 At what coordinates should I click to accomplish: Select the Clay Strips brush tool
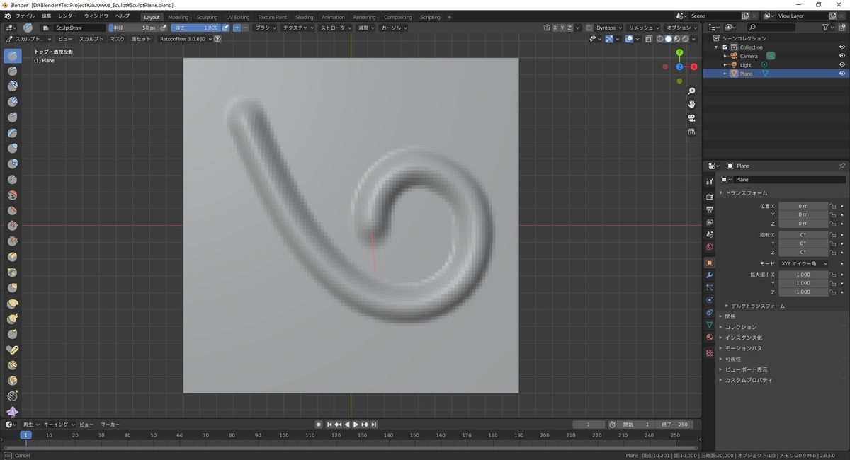(12, 102)
